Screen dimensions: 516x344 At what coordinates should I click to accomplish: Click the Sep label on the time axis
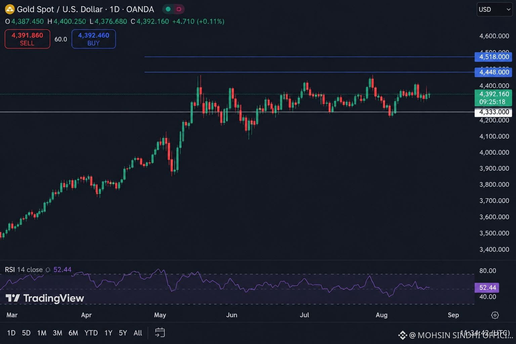pyautogui.click(x=453, y=315)
